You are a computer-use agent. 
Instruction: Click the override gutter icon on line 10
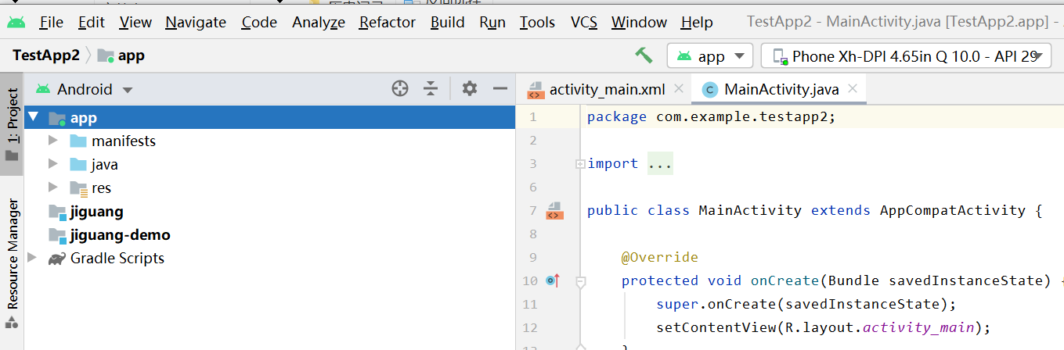[553, 280]
